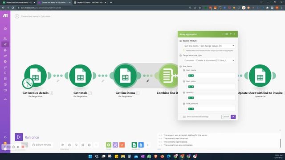Open Devices phone icon in sidebar

(5, 73)
